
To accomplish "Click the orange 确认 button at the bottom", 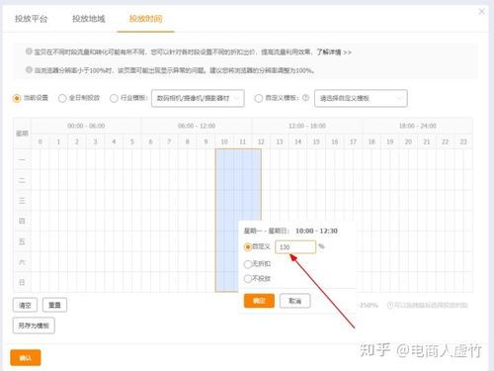I will click(x=26, y=358).
